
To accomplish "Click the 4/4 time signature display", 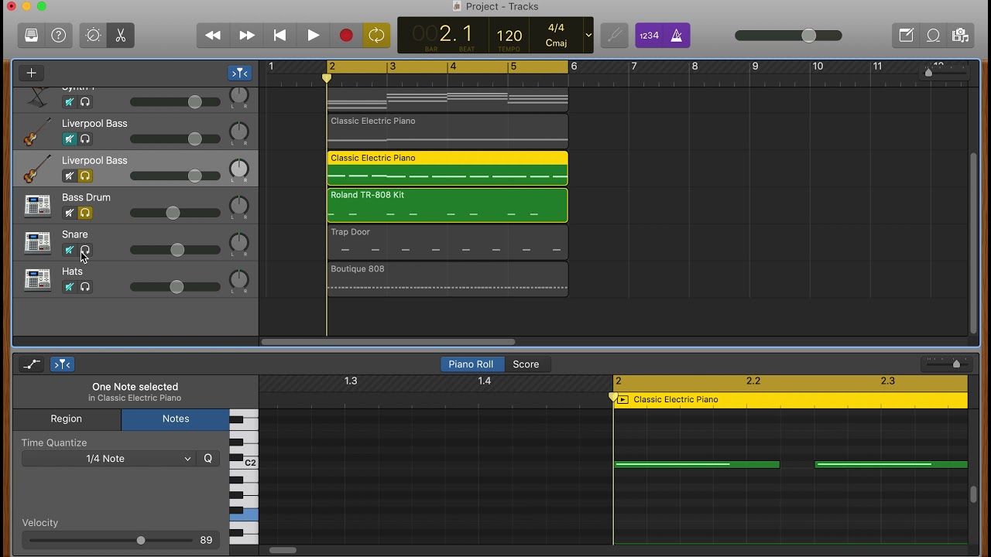I will click(556, 29).
